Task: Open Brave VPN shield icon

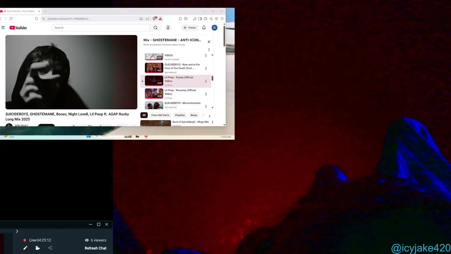Action: (x=216, y=19)
